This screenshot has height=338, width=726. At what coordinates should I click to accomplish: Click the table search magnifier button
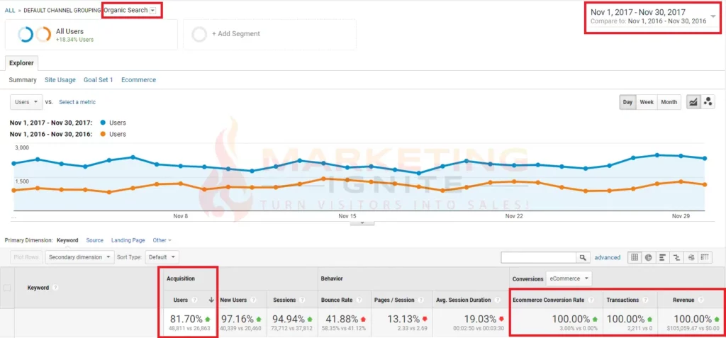click(x=583, y=257)
